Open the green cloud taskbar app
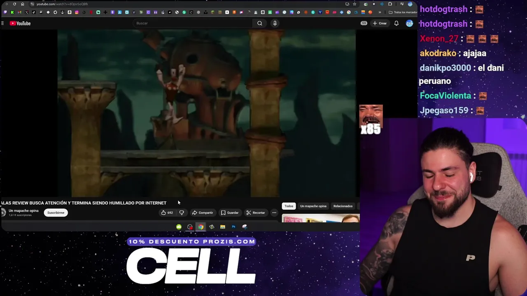Screen dimensions: 527x296 (179, 227)
